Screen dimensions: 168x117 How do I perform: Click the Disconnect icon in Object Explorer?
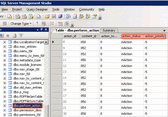pos(2,36)
